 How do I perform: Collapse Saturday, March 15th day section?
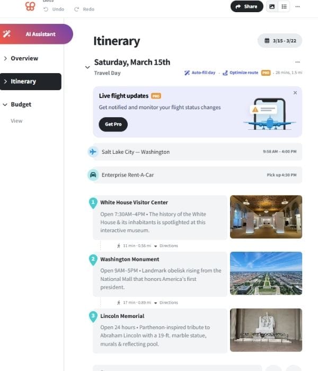(87, 67)
